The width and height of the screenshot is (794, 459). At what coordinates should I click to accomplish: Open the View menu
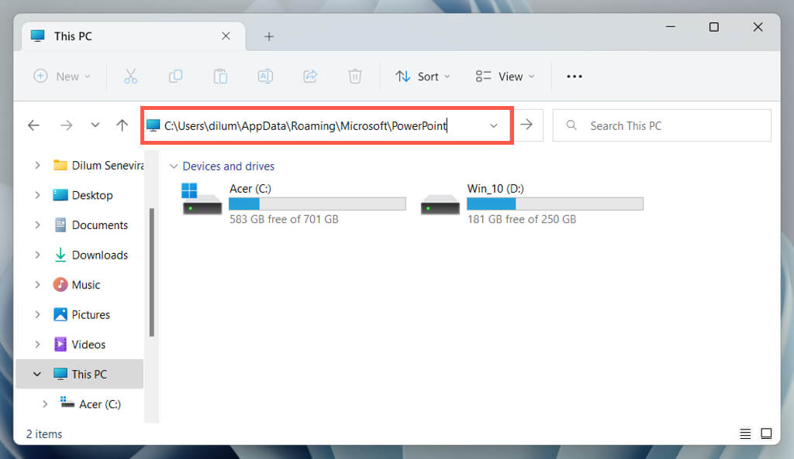[505, 77]
